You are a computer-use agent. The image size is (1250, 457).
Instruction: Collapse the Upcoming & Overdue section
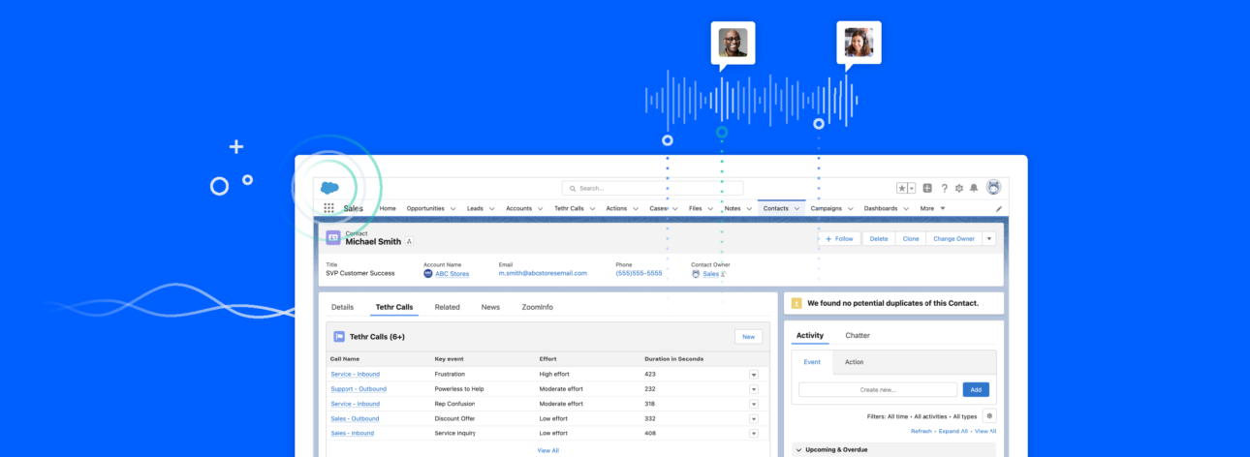(x=798, y=450)
